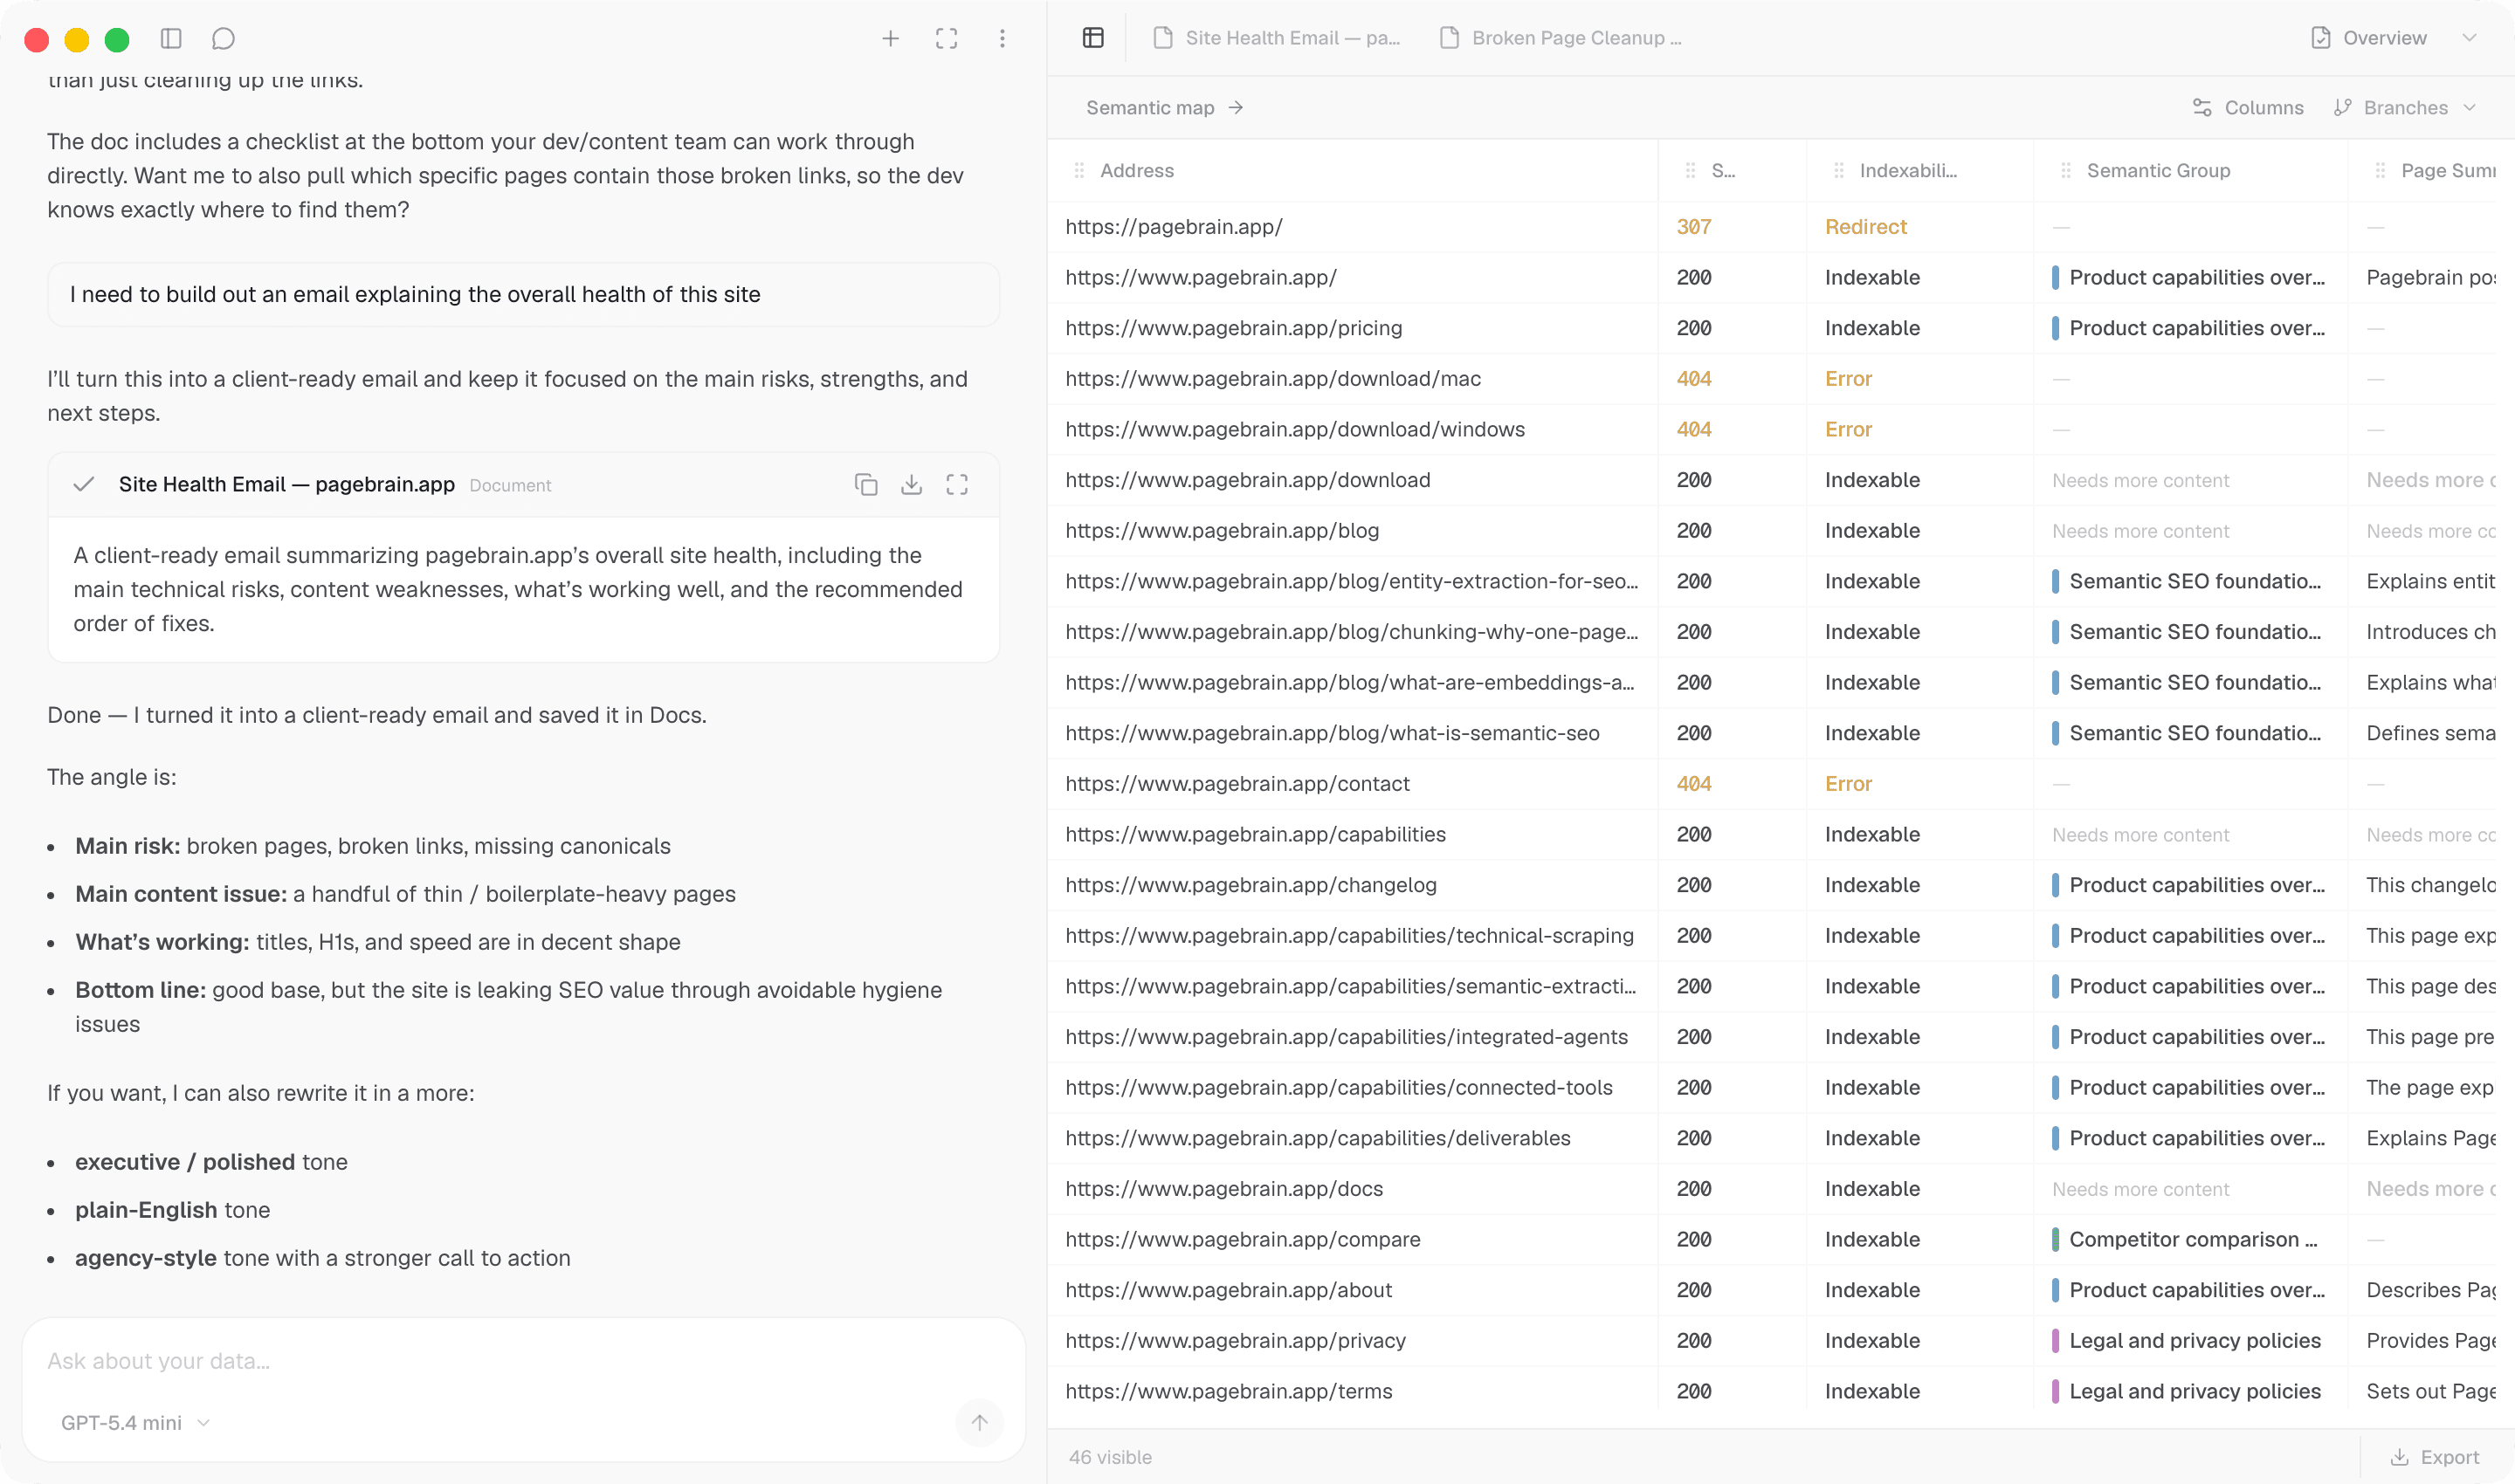This screenshot has height=1484, width=2515.
Task: Select the pricing page address row
Action: (1234, 329)
